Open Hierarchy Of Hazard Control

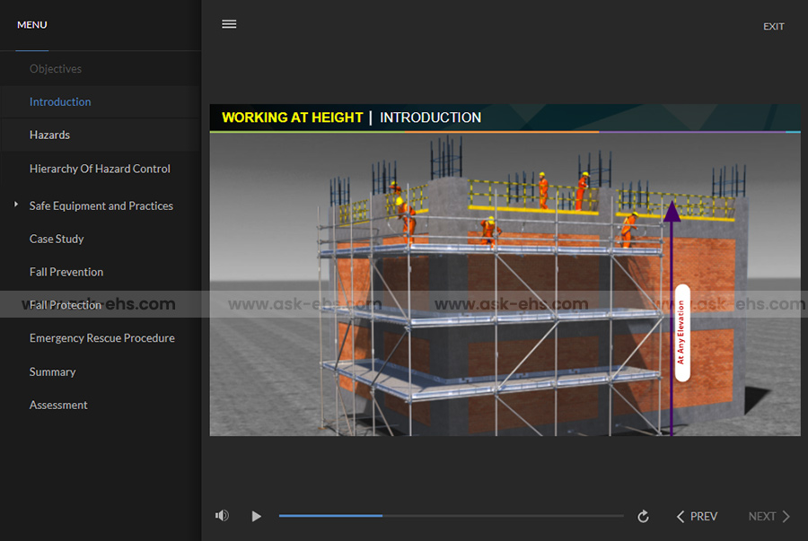[100, 169]
